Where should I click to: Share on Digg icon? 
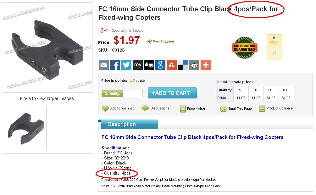coord(149,65)
